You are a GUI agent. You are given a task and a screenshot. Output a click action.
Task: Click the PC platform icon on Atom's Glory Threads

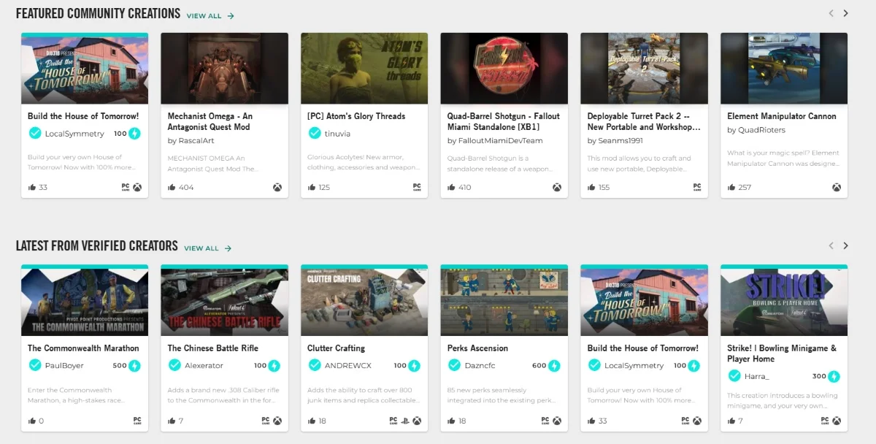click(417, 187)
